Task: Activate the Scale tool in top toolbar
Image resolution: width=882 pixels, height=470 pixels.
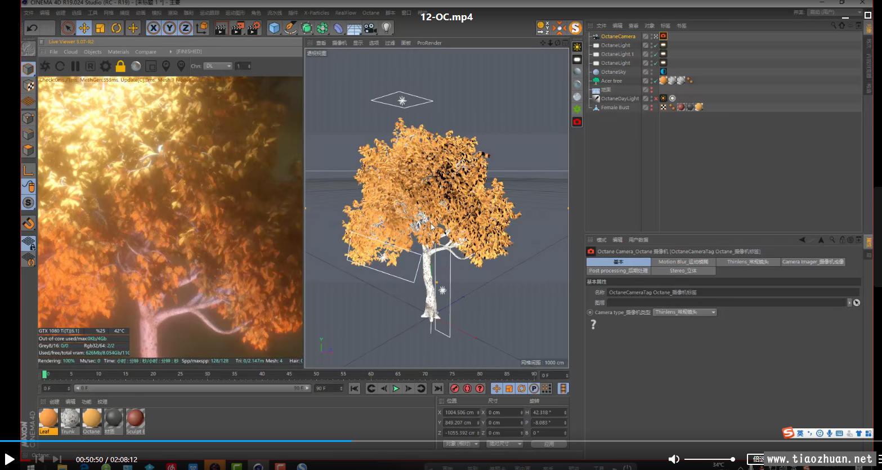Action: [100, 28]
